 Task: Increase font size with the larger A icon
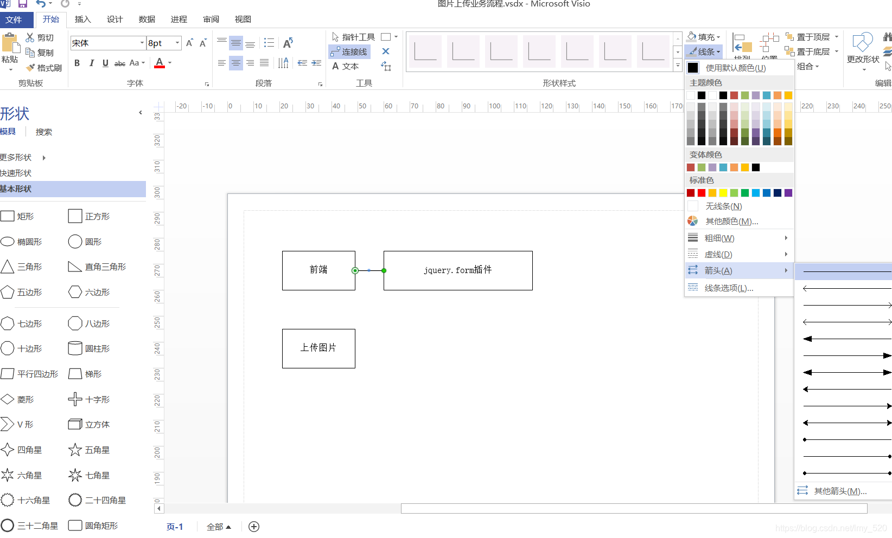click(x=189, y=43)
